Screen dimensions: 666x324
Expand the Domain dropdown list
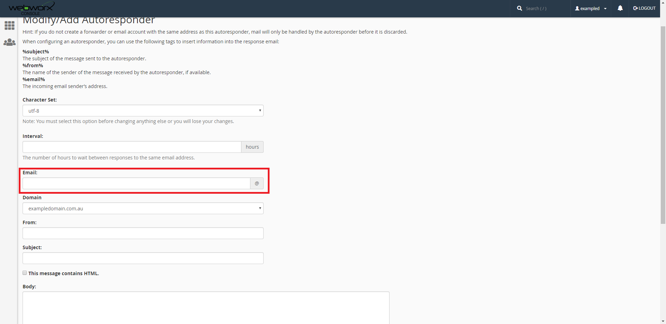143,209
